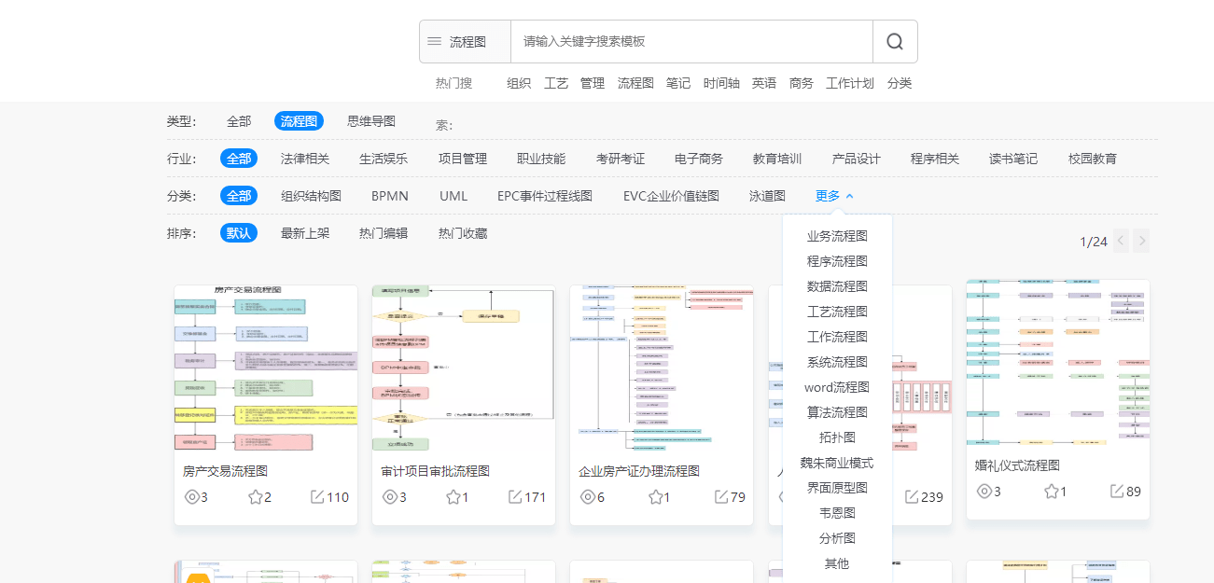Pick 系统流程图 from more menu
1214x583 pixels.
[x=837, y=362]
